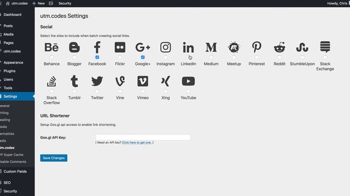Focus the Goo.gl API Key field
Screen dimensions: 350x196
point(143,137)
